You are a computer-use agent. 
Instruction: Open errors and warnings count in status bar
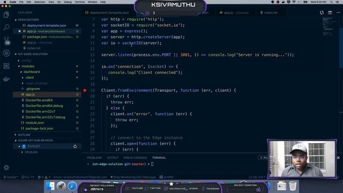[x=44, y=177]
